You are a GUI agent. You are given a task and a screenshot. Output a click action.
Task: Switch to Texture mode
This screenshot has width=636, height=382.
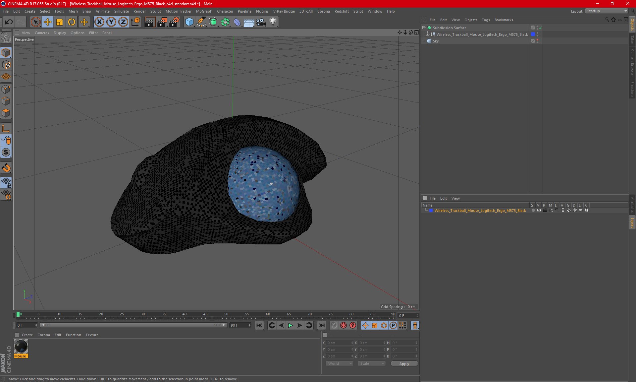(6, 65)
